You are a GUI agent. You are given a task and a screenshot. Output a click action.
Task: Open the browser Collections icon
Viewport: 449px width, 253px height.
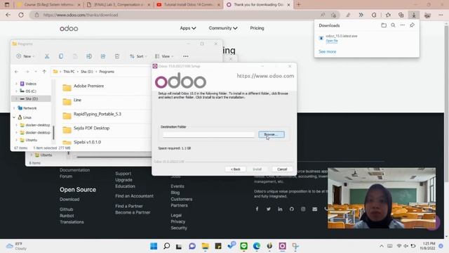tap(401, 15)
